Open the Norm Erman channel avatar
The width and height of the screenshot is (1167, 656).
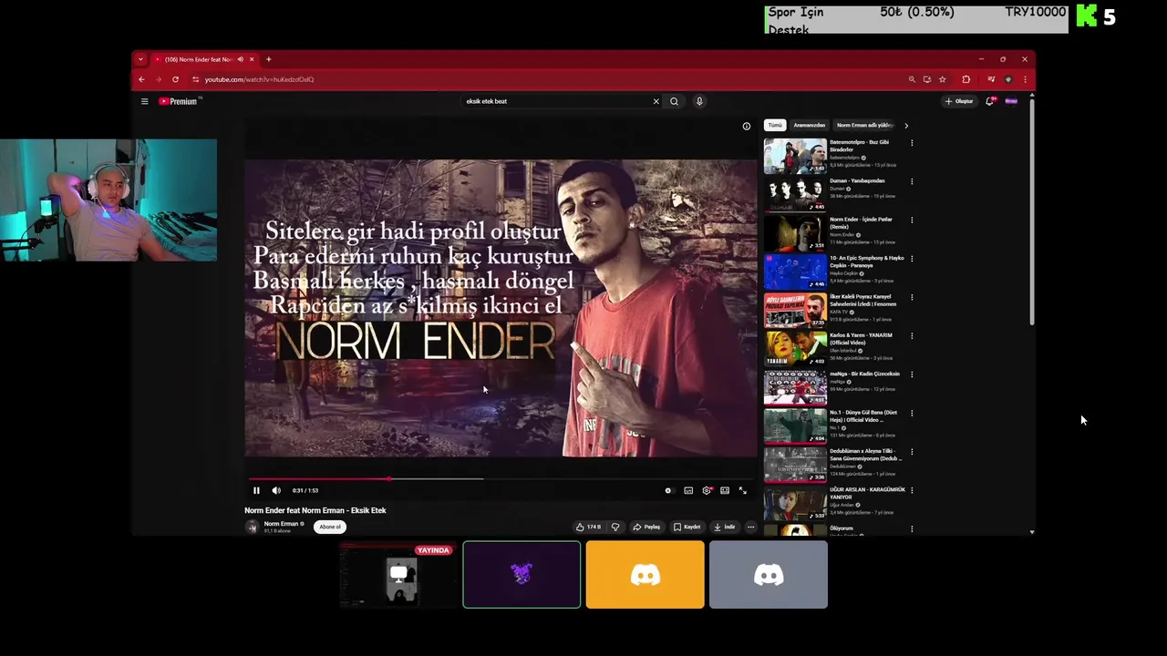coord(252,527)
